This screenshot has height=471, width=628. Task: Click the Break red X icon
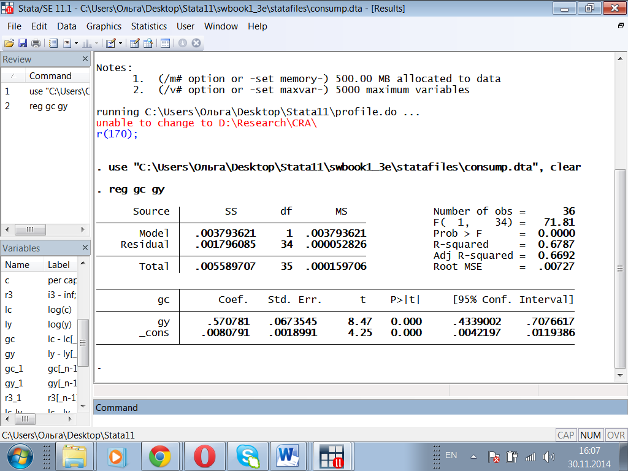click(196, 43)
